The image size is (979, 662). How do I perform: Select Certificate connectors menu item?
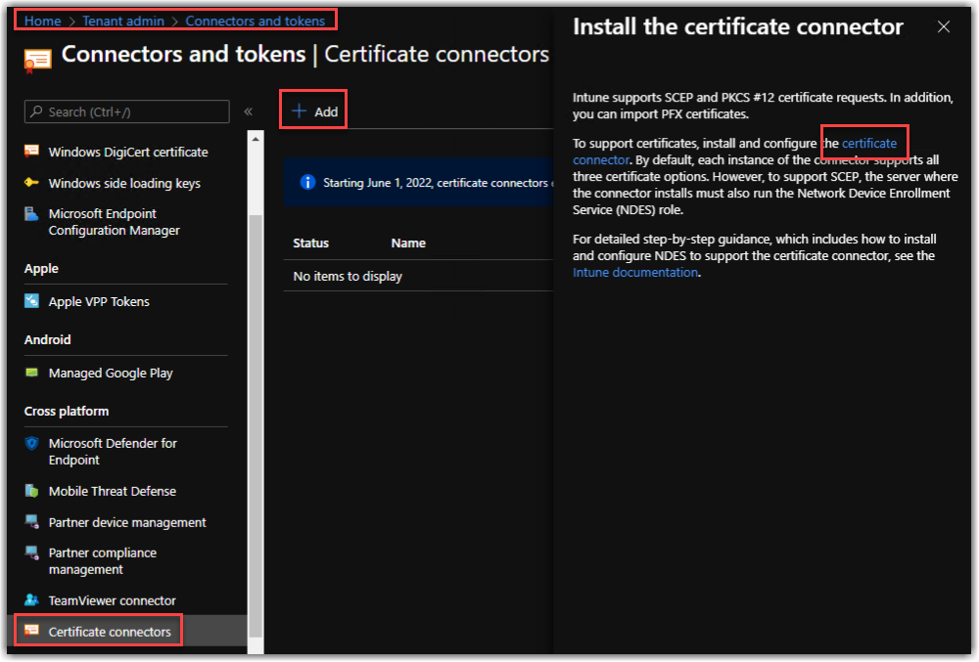[110, 632]
